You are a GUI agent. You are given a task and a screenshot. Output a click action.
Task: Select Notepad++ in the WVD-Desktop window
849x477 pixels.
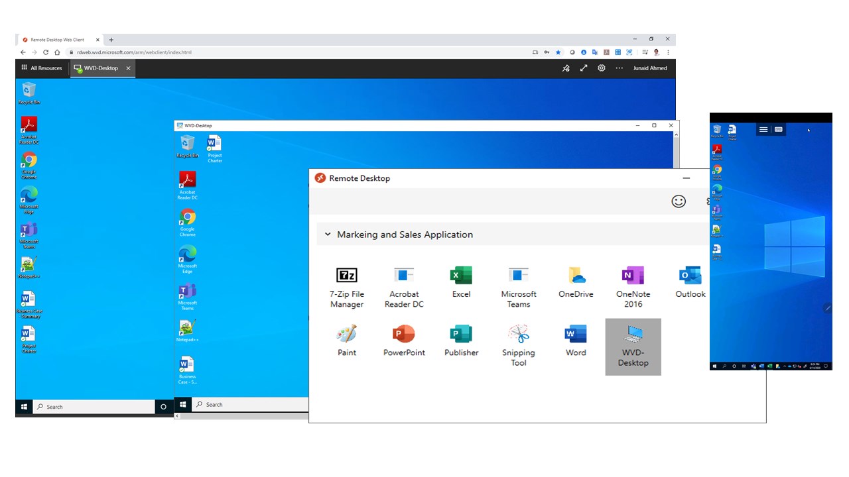click(188, 331)
